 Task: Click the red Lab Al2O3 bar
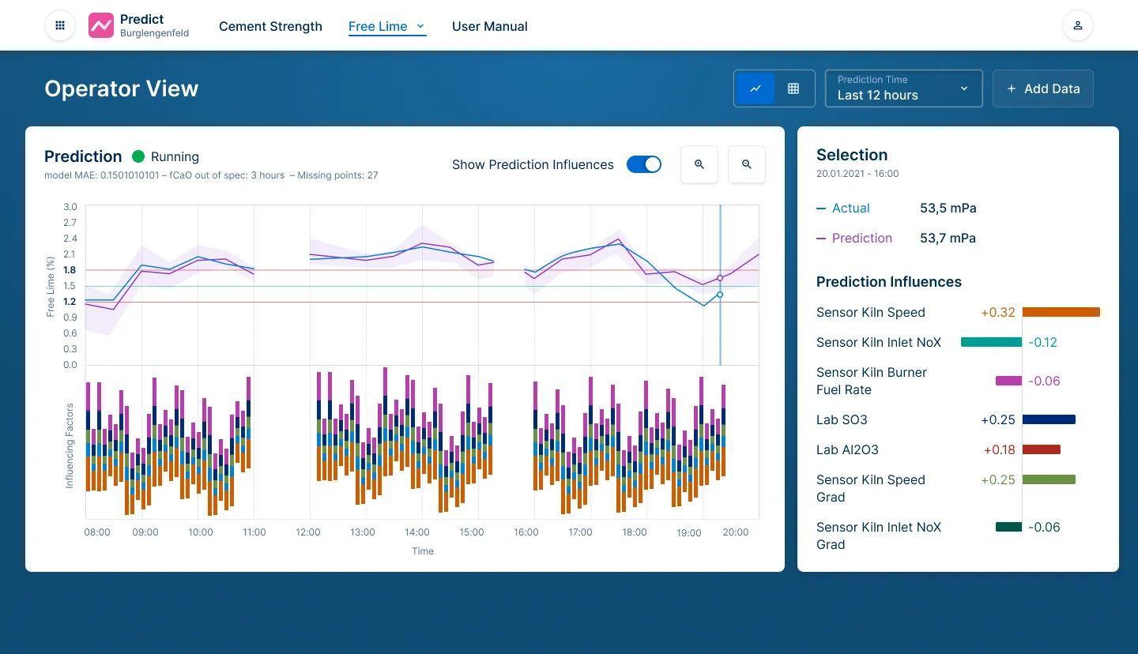pyautogui.click(x=1042, y=449)
